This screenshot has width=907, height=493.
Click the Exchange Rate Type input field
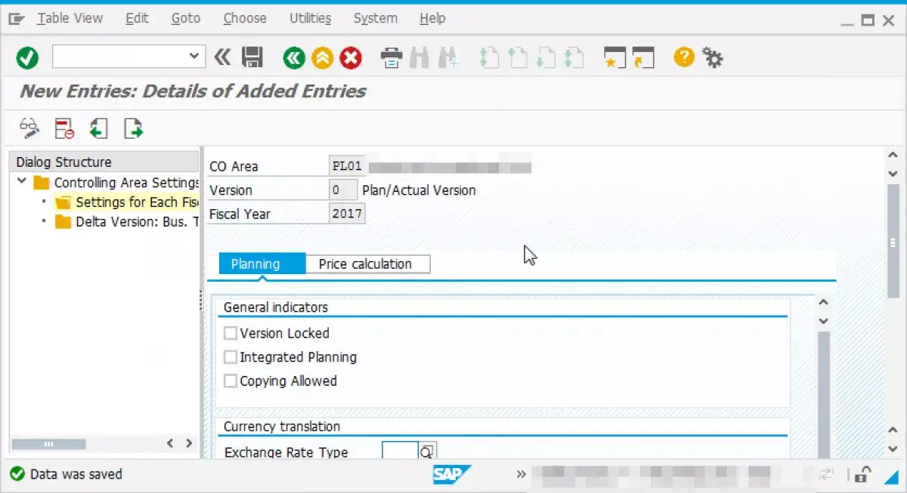tap(400, 452)
